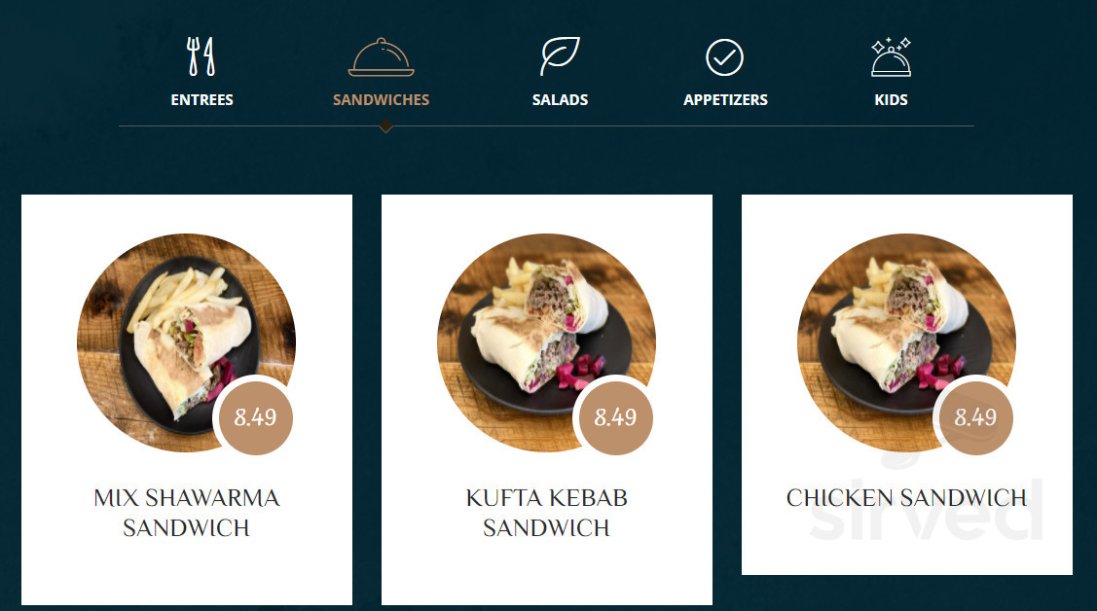Click the sparkling cloche Kids icon
The width and height of the screenshot is (1097, 611).
891,56
